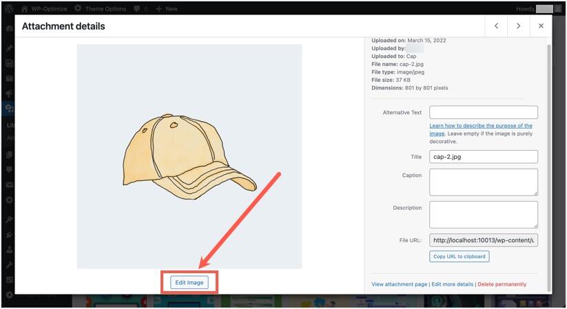Click the WordPress logo in admin bar
The width and height of the screenshot is (567, 309).
click(8, 8)
